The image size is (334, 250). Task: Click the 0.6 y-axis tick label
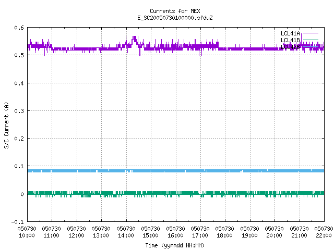tap(19, 28)
